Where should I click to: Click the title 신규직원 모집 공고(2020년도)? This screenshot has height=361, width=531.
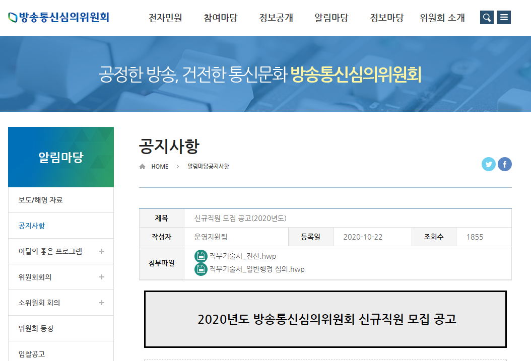[240, 218]
